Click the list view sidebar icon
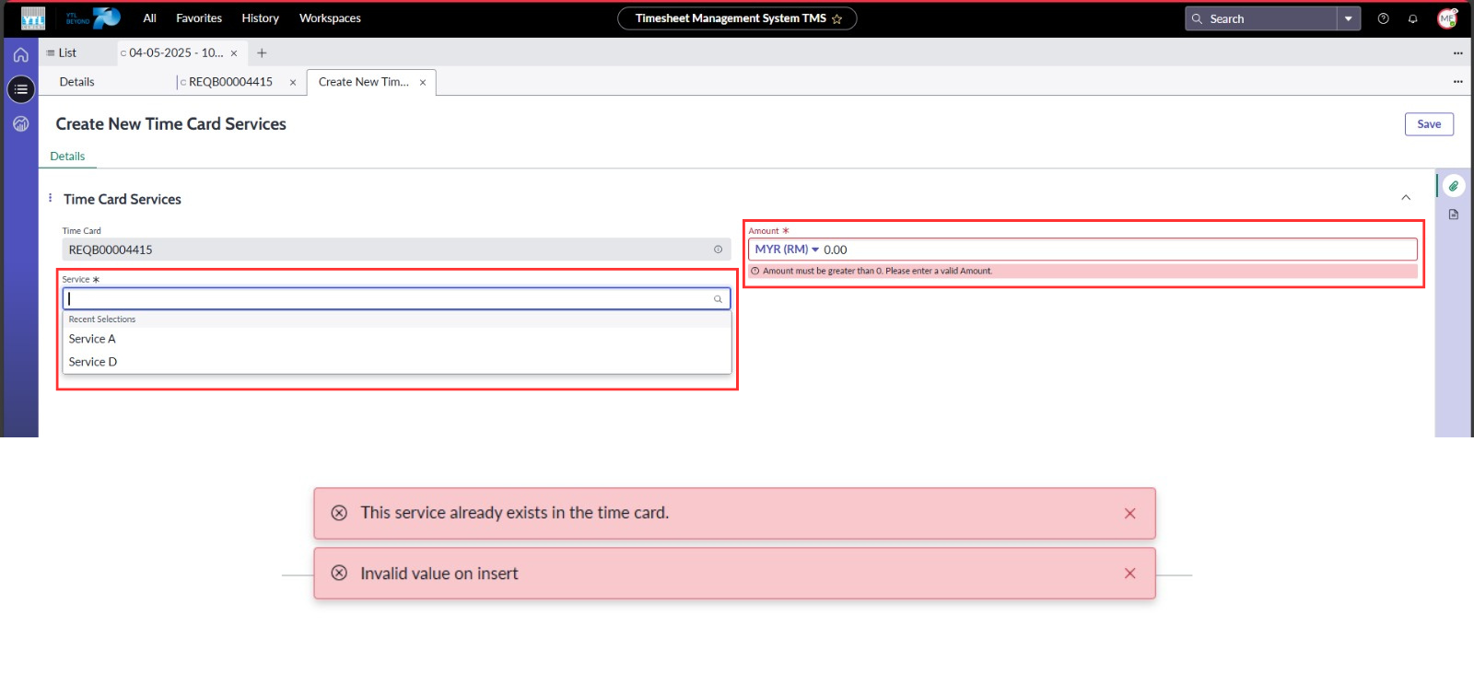 20,89
